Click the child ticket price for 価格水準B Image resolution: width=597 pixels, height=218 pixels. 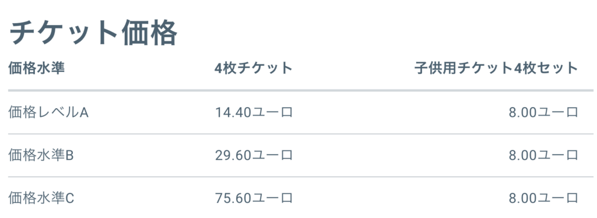coord(544,155)
